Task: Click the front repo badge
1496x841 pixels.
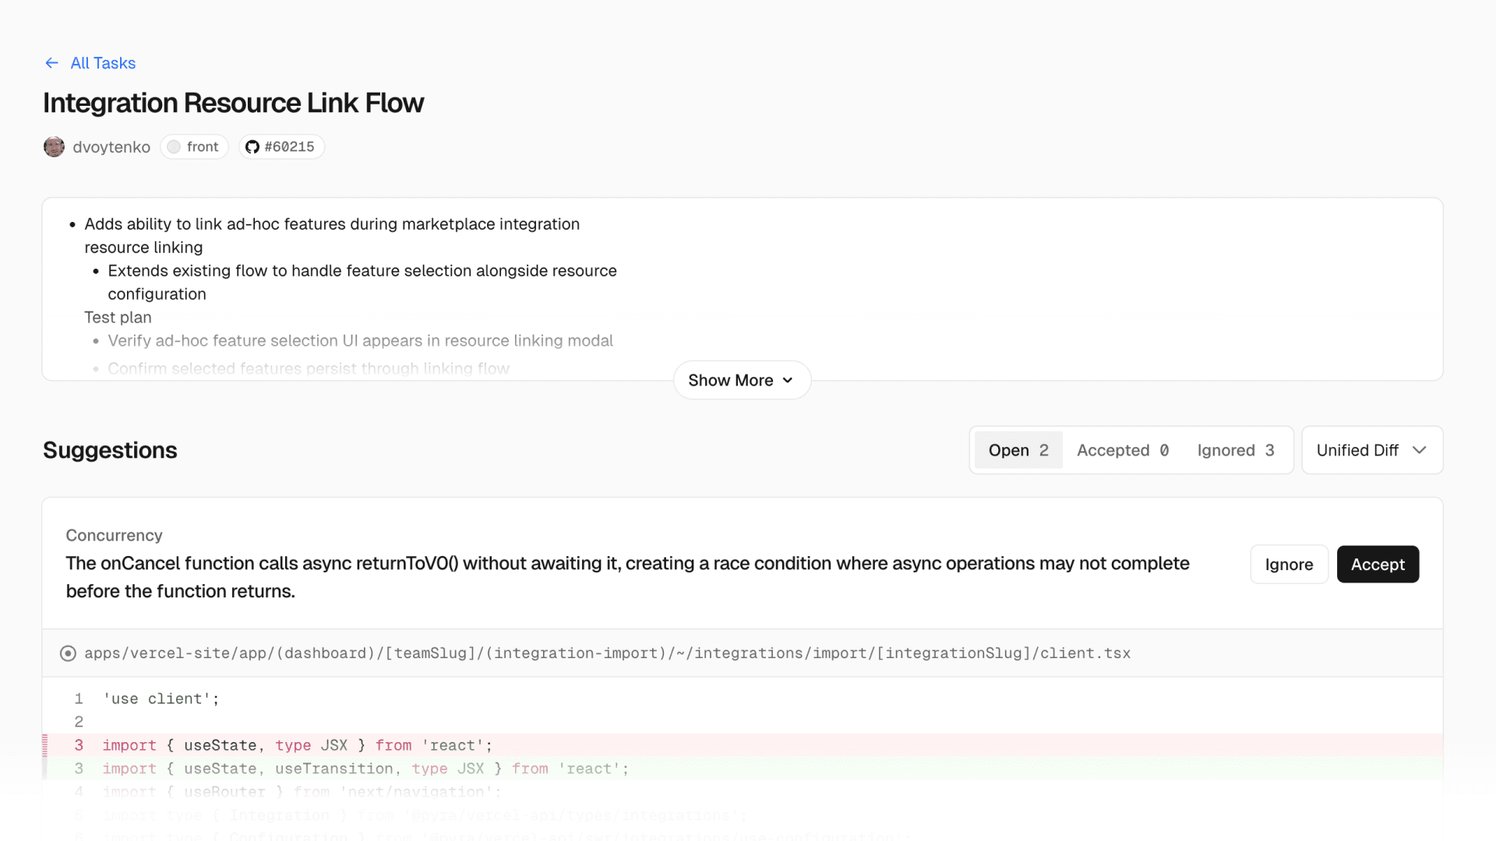Action: [195, 146]
